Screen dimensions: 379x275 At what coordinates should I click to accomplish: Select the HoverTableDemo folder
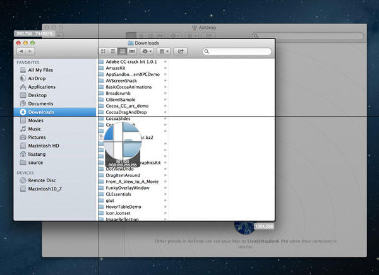click(x=133, y=207)
